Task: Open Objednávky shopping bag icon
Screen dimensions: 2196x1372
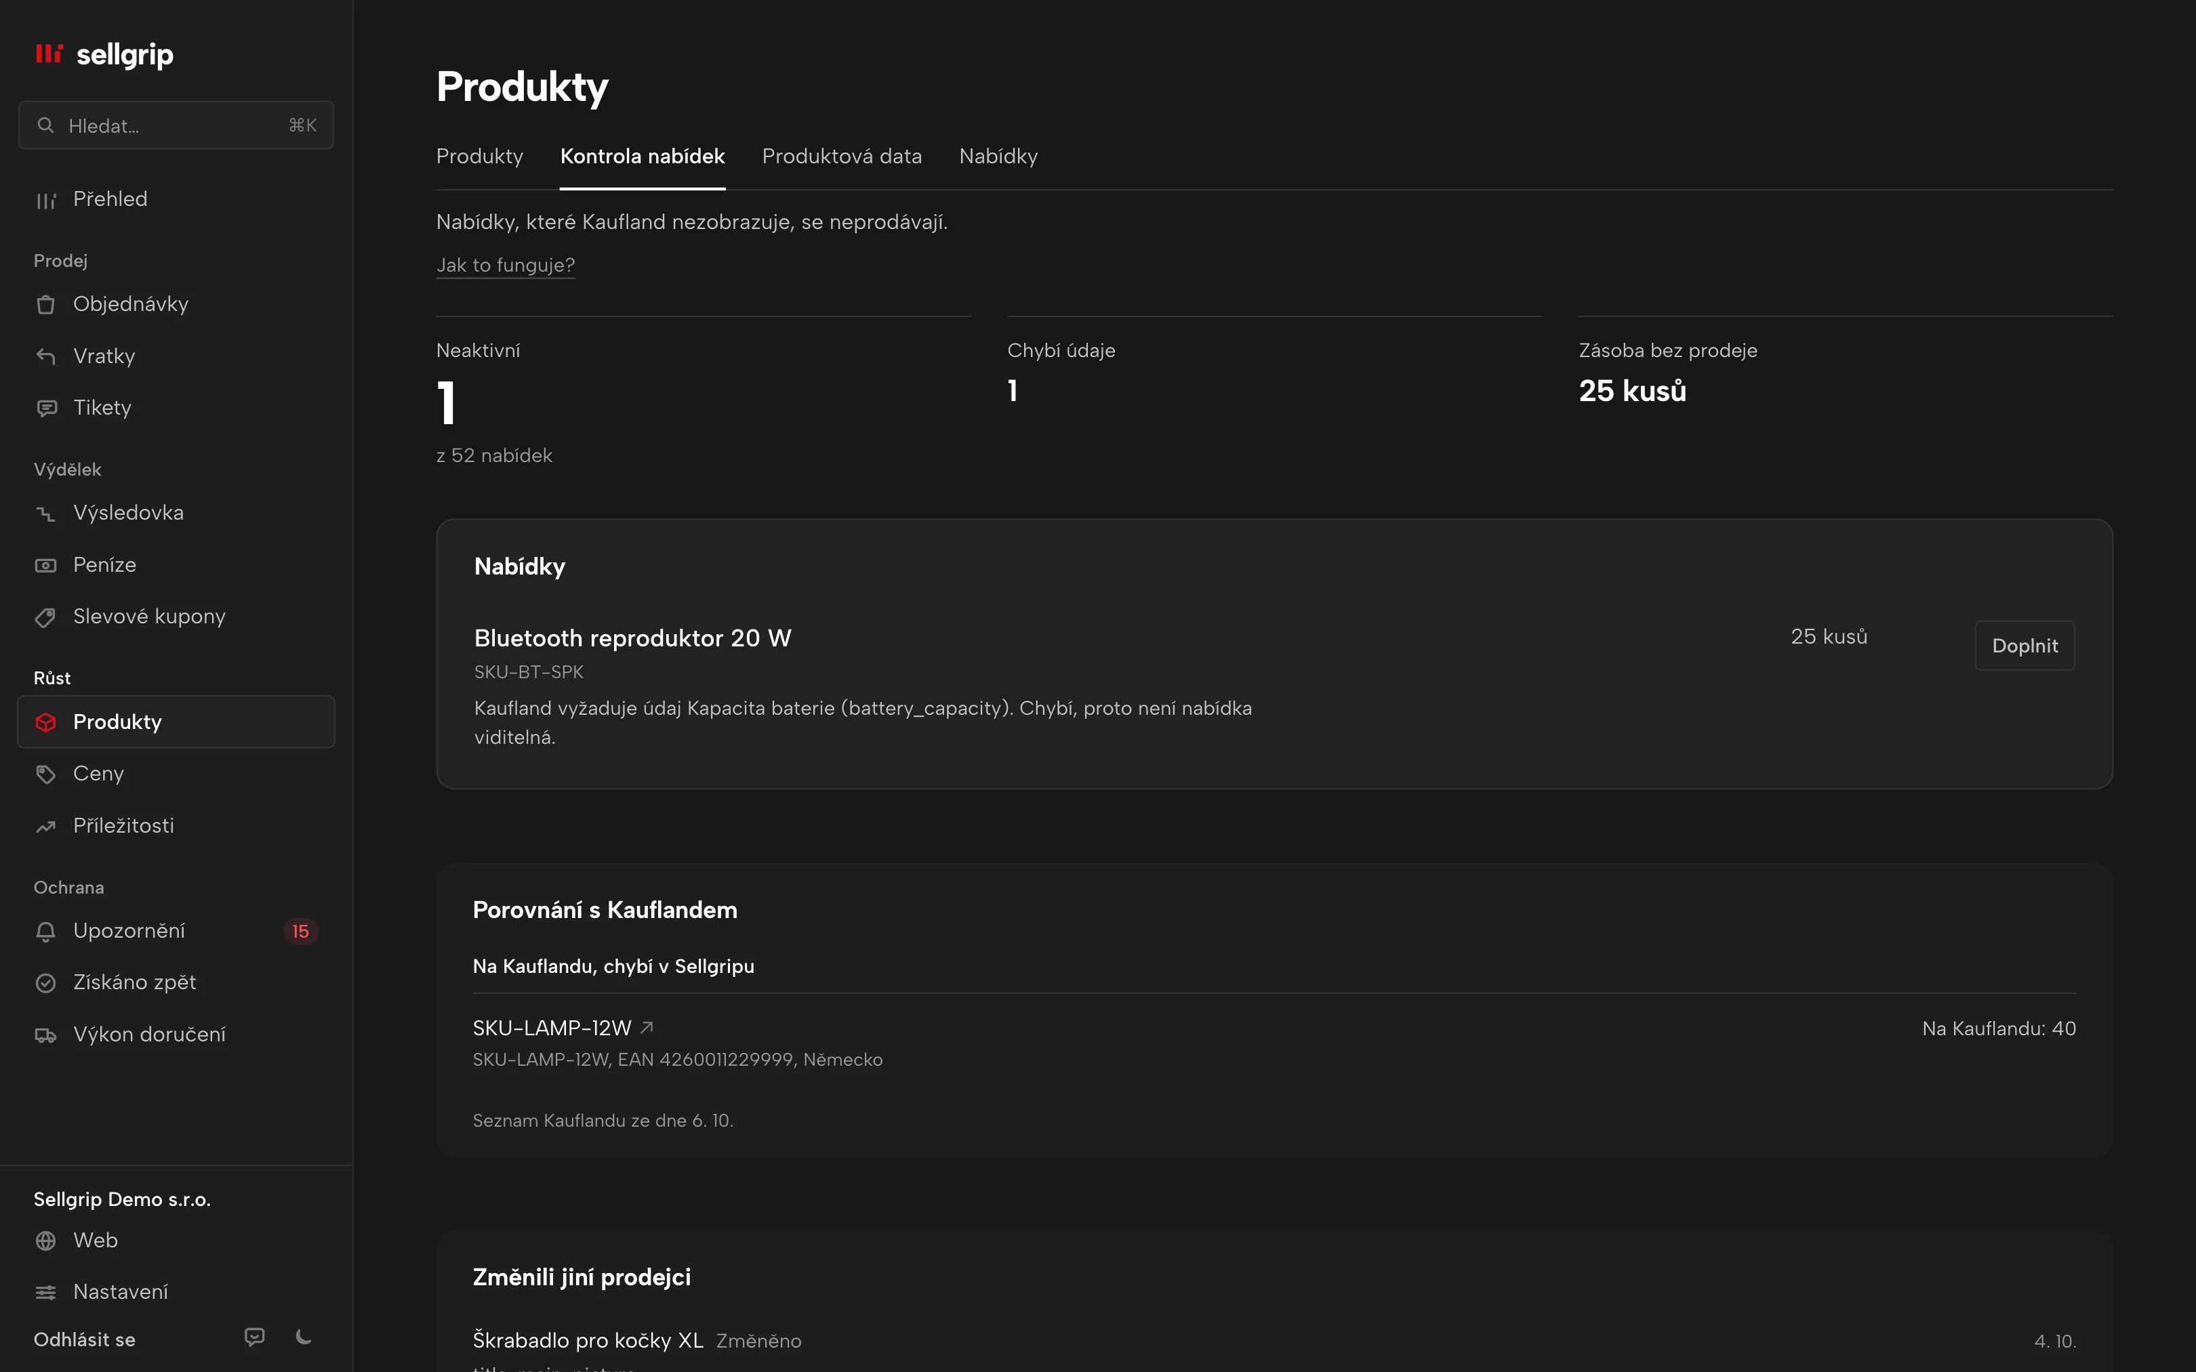Action: (45, 304)
